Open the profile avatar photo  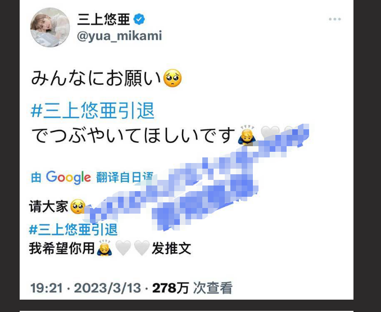point(50,27)
